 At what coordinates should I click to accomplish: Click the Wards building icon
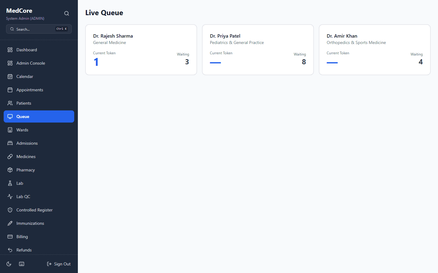point(10,130)
